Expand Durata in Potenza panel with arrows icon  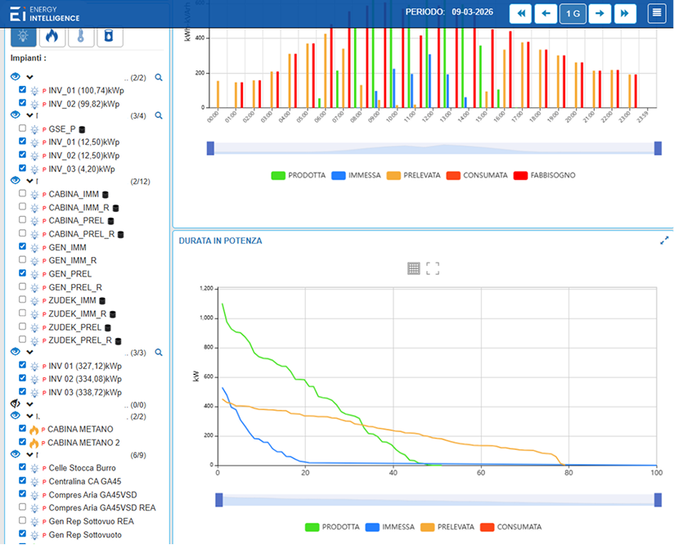[x=664, y=241]
